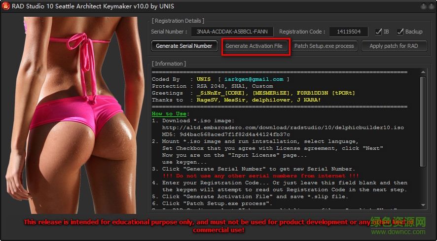
Task: Click the red app icon in title bar
Action: click(x=6, y=6)
